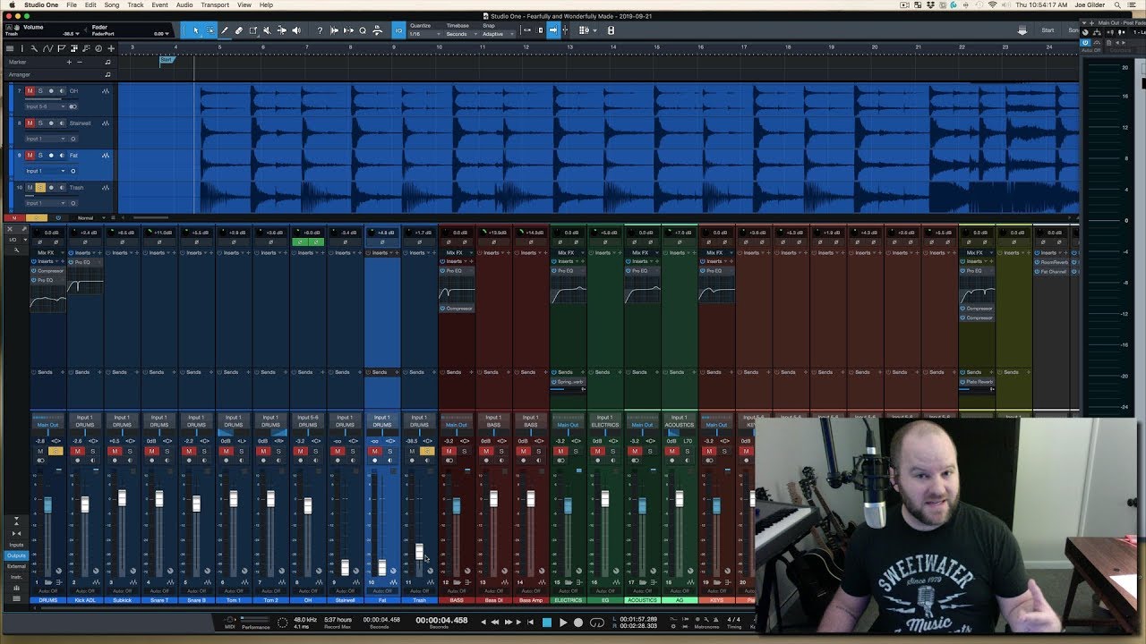Unsolo the DRUMS bus channel
Screen dimensions: 1146x644
56,452
